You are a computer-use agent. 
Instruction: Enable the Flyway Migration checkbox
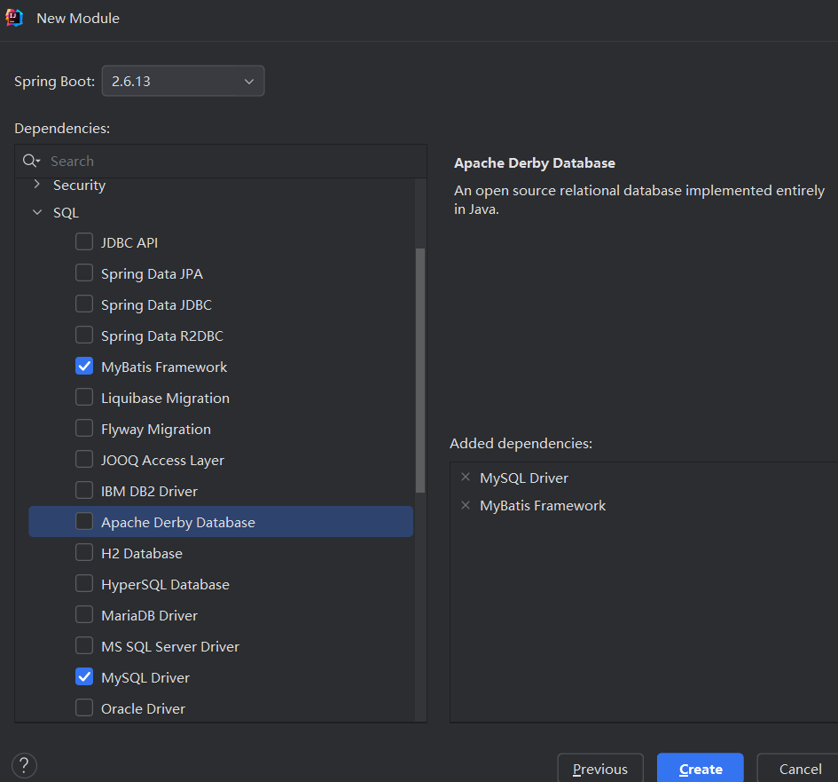pyautogui.click(x=84, y=428)
